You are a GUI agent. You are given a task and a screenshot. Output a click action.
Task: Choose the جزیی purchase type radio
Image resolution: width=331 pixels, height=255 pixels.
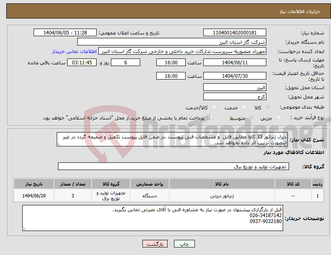278,117
